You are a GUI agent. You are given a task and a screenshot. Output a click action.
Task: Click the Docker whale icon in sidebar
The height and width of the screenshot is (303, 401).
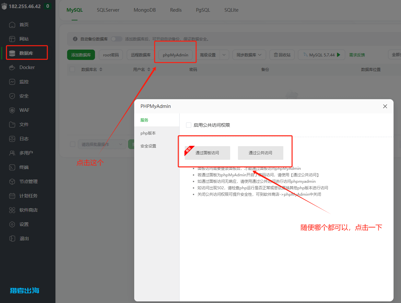click(12, 67)
